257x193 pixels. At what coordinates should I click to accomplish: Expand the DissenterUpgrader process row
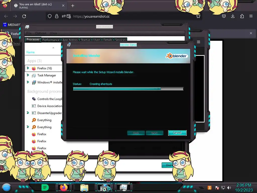(x=28, y=113)
